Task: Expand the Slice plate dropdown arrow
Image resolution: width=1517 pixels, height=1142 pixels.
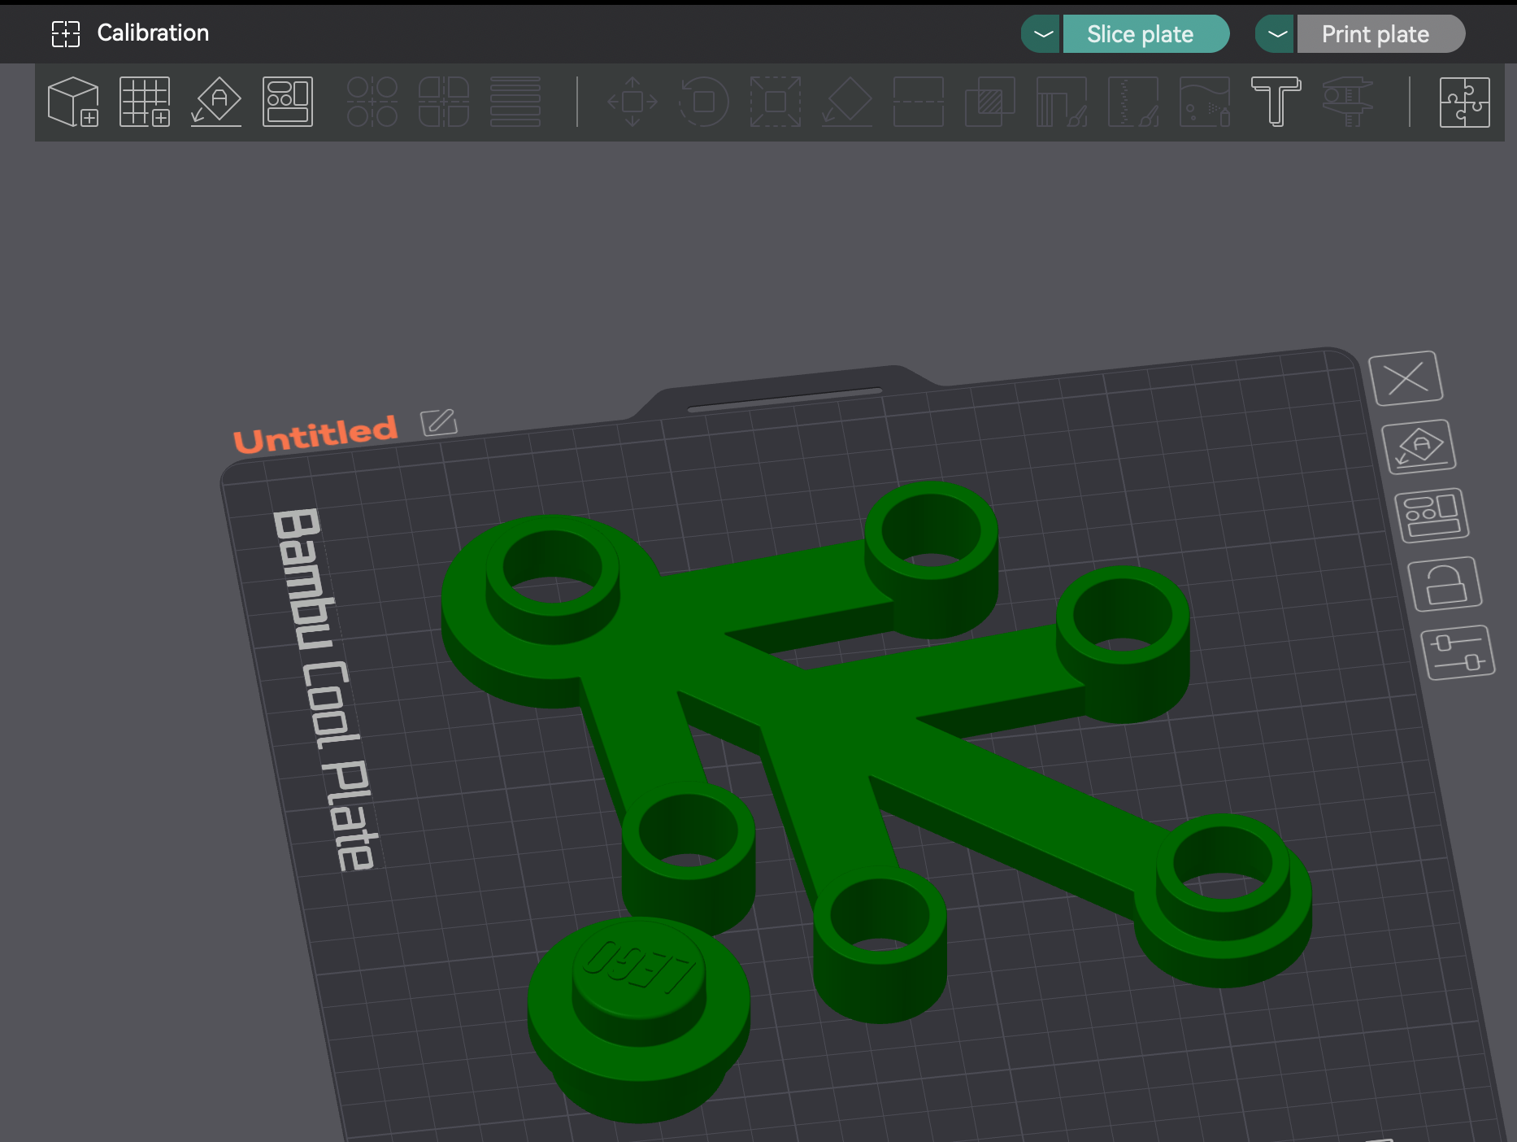Action: pos(1042,34)
